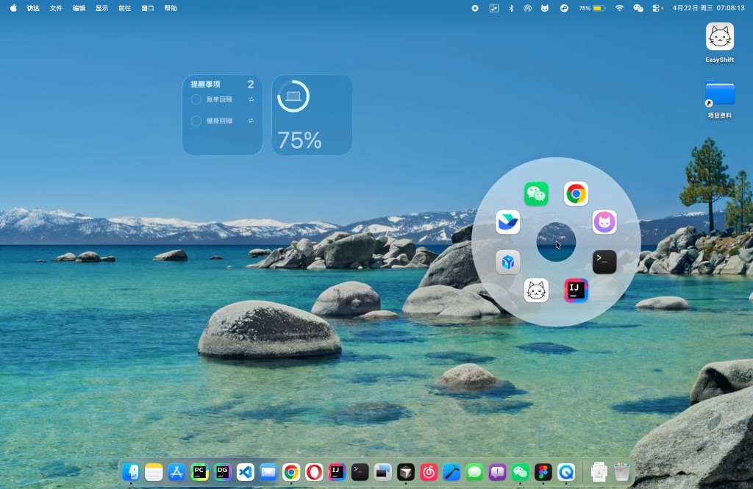
Task: Launch WeChat from the circular launcher
Action: click(536, 193)
